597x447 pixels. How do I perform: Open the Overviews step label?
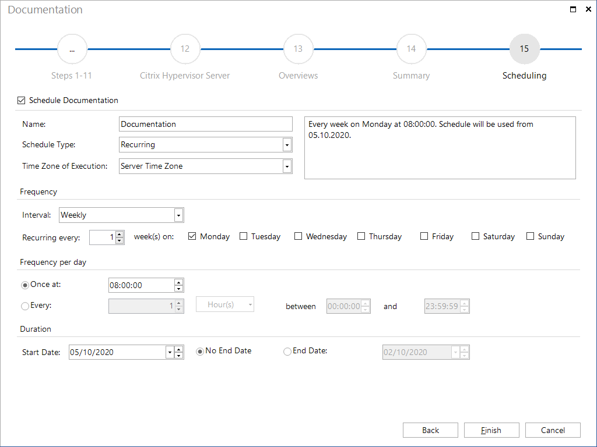(x=298, y=76)
